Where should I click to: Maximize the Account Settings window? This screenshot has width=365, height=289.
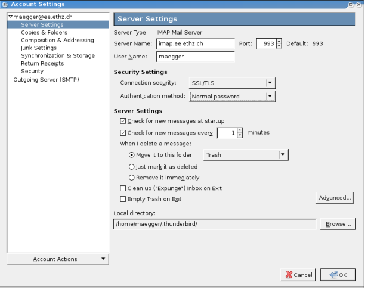click(x=351, y=4)
